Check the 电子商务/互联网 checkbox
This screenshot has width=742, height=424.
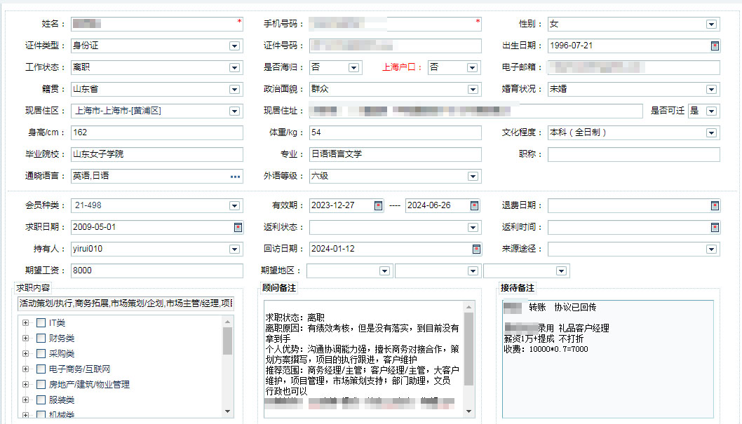tap(41, 369)
